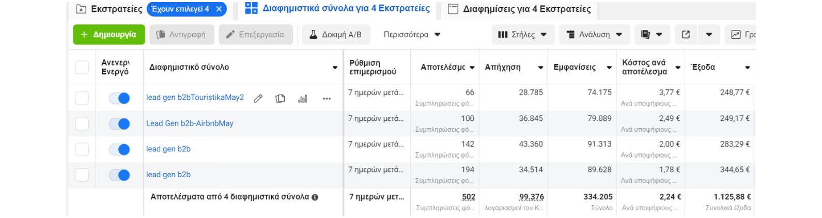This screenshot has height=218, width=822.
Task: Open the chart icon for b2bTouristikaMay2
Action: coord(303,98)
